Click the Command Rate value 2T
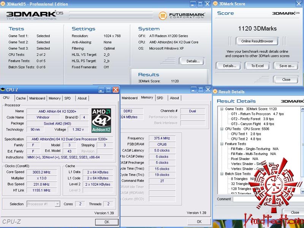304x228 pixels. click(x=162, y=181)
